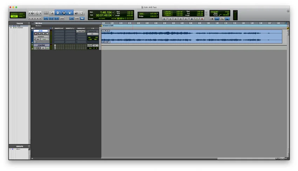
Task: Enable Shuffle edit mode
Action: point(14,14)
